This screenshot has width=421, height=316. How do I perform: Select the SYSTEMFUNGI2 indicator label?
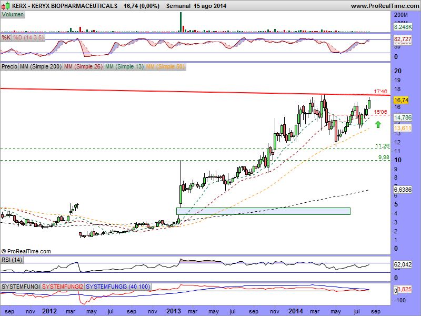coord(63,287)
